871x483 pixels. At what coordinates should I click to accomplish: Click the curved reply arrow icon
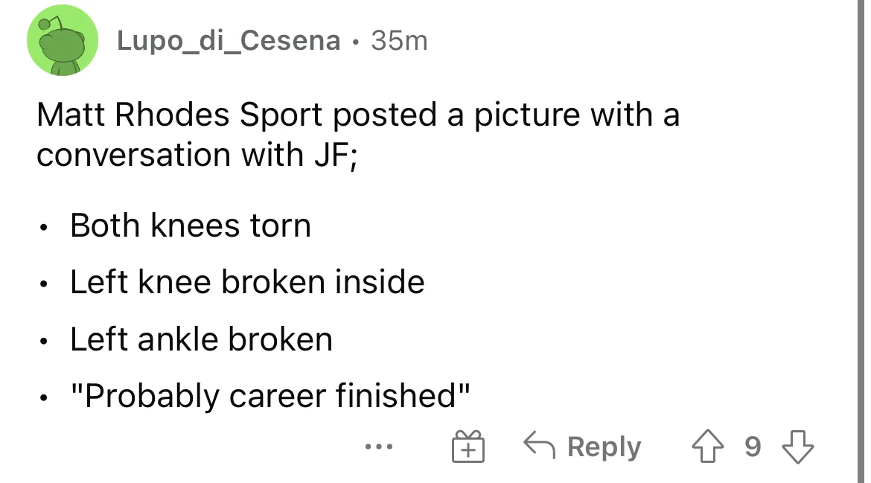(x=540, y=447)
